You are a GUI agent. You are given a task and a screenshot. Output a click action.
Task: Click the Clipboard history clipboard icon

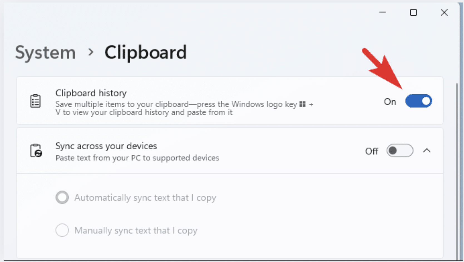tap(35, 101)
